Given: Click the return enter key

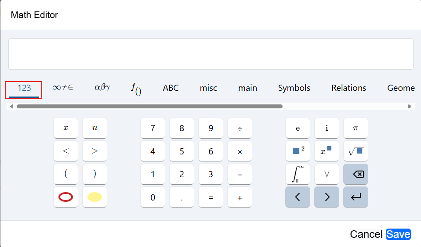Looking at the screenshot, I should 356,197.
